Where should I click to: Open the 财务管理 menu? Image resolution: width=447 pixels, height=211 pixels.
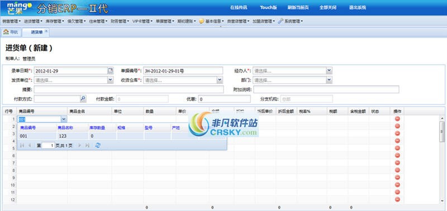coord(120,21)
